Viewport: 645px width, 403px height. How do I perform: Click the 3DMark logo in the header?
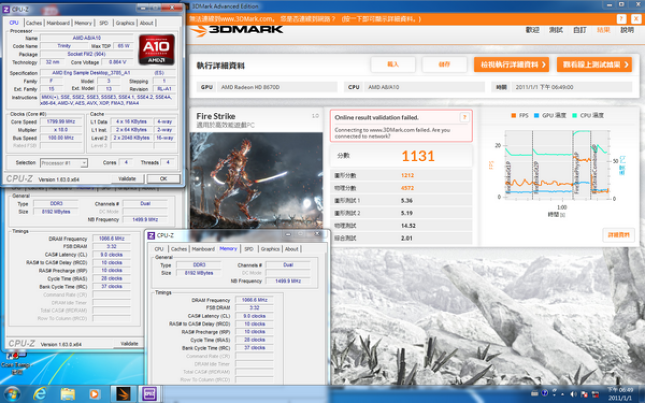pos(237,30)
